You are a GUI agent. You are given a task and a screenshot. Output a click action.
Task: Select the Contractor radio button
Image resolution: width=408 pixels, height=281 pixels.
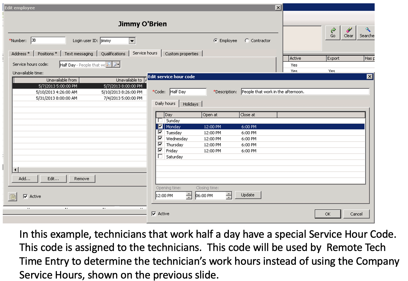tap(247, 40)
